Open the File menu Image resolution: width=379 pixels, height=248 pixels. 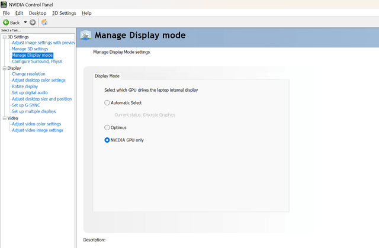[x=6, y=13]
